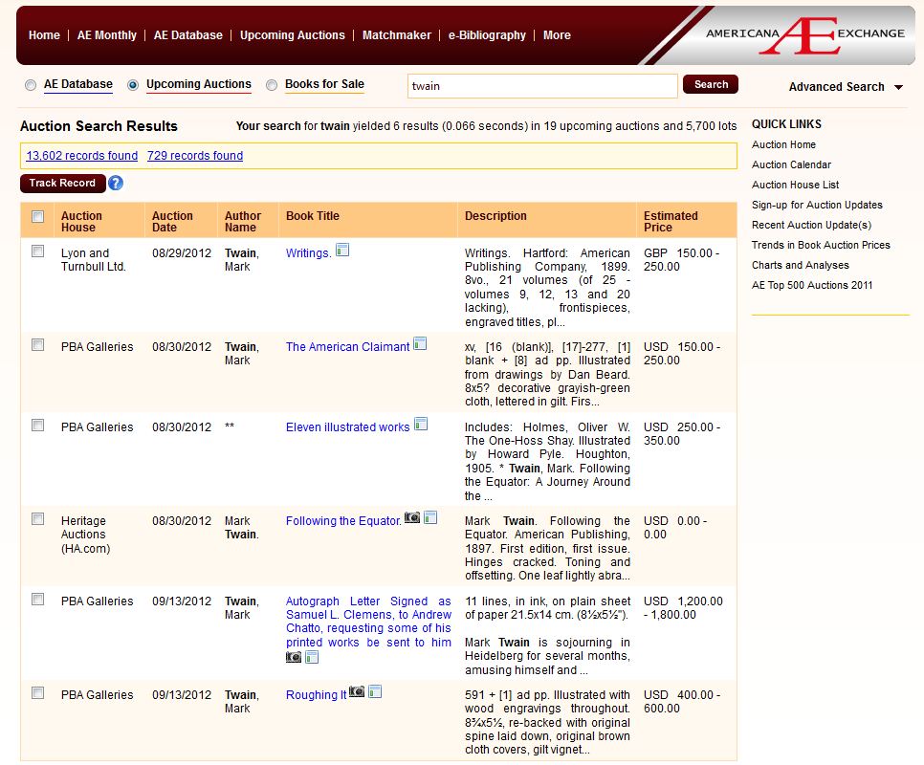Click the AE Database label under navigation

[78, 84]
